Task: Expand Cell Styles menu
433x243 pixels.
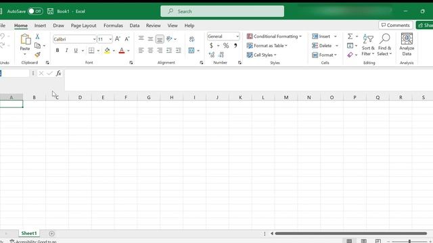Action: (x=262, y=55)
